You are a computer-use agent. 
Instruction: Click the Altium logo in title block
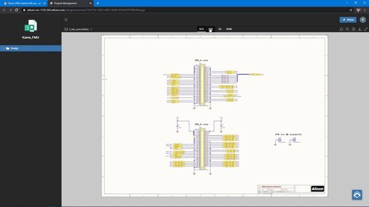[318, 189]
